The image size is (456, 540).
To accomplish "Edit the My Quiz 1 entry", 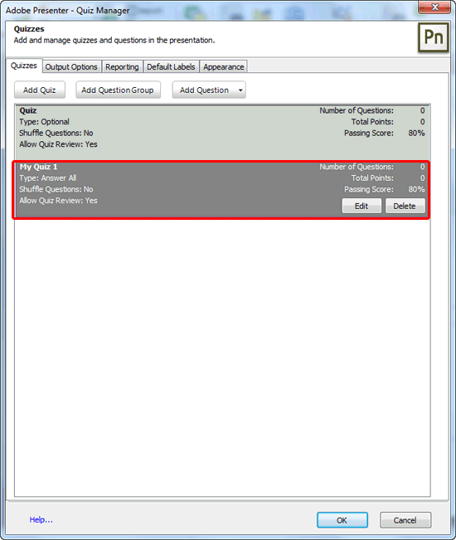I will 361,206.
